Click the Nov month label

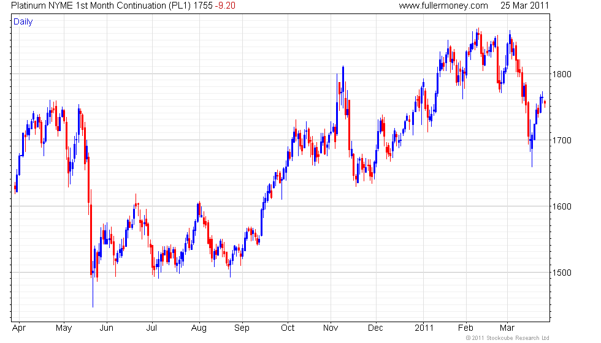[x=331, y=328]
